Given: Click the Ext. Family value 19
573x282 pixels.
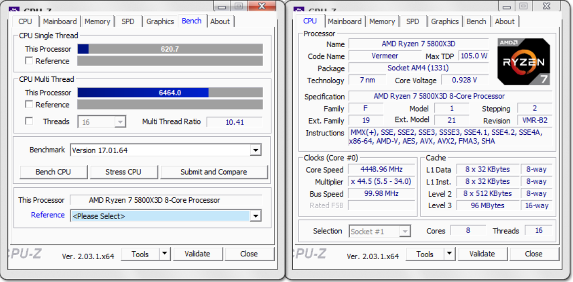Looking at the screenshot, I should pyautogui.click(x=366, y=120).
